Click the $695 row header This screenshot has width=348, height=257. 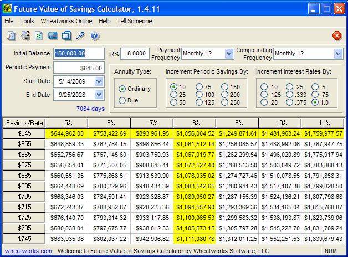[24, 186]
